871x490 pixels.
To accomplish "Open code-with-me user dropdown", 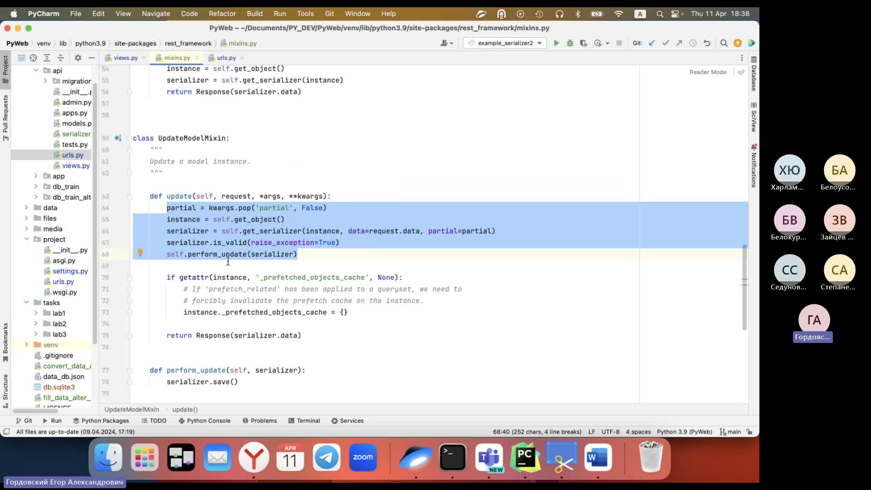I will pos(446,43).
